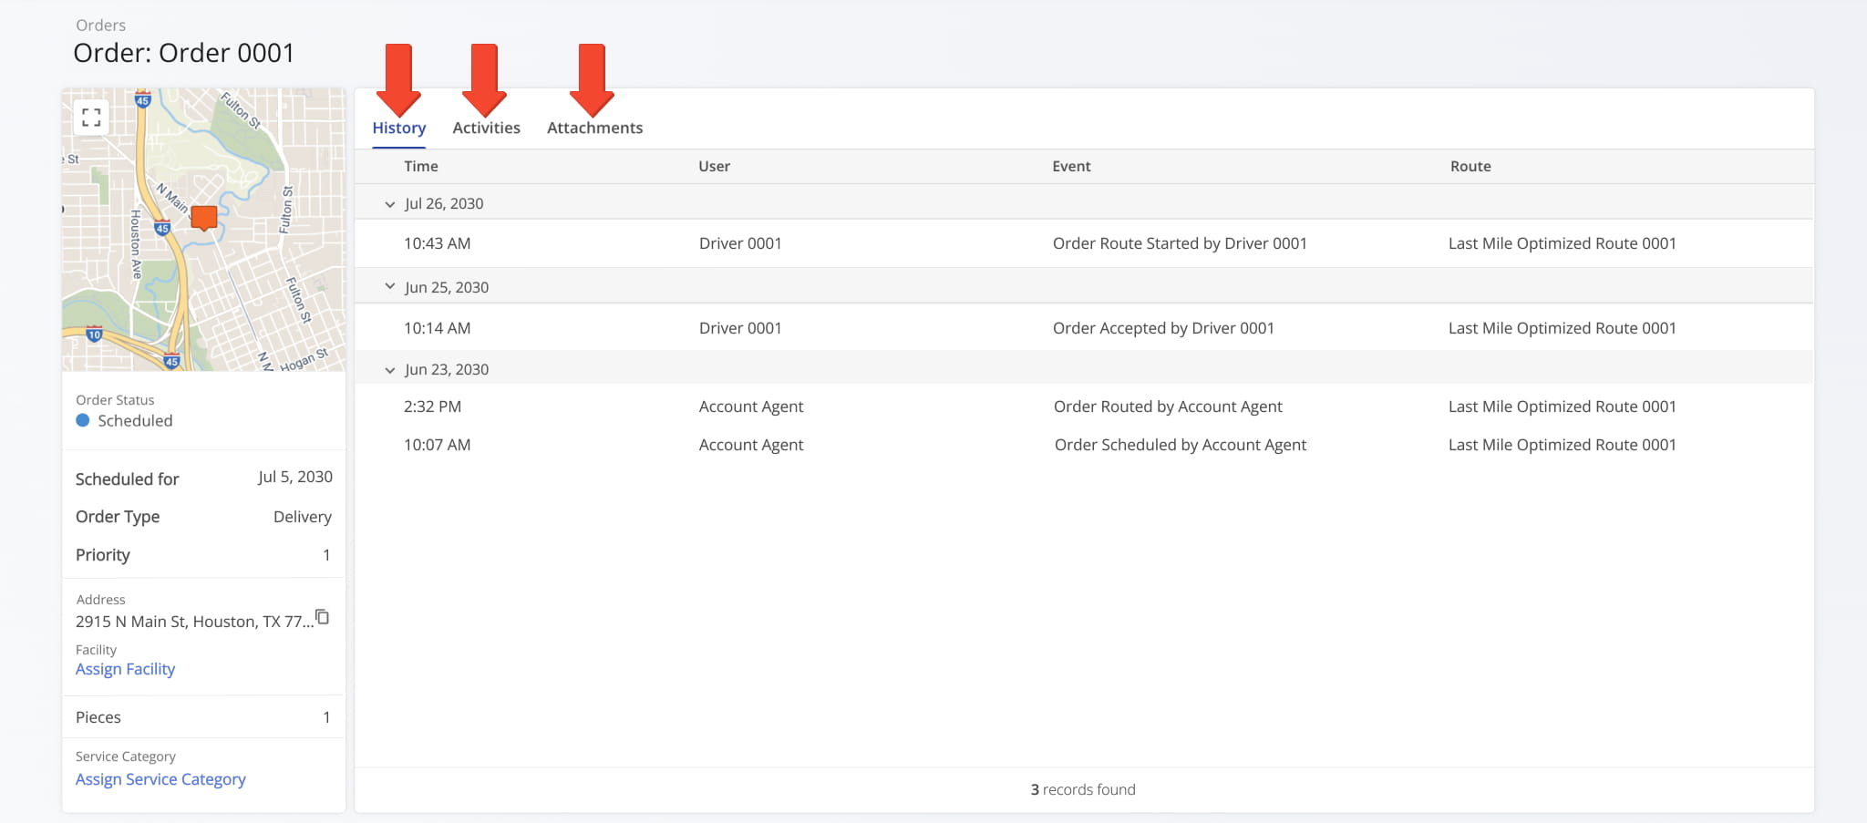
Task: Open the Orders breadcrumb
Action: (x=100, y=25)
